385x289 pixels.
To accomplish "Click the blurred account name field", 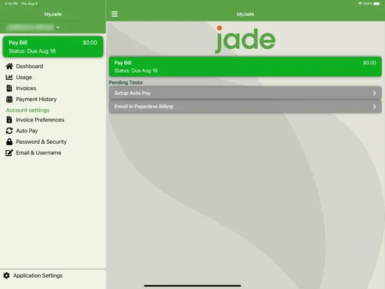I will [x=31, y=27].
